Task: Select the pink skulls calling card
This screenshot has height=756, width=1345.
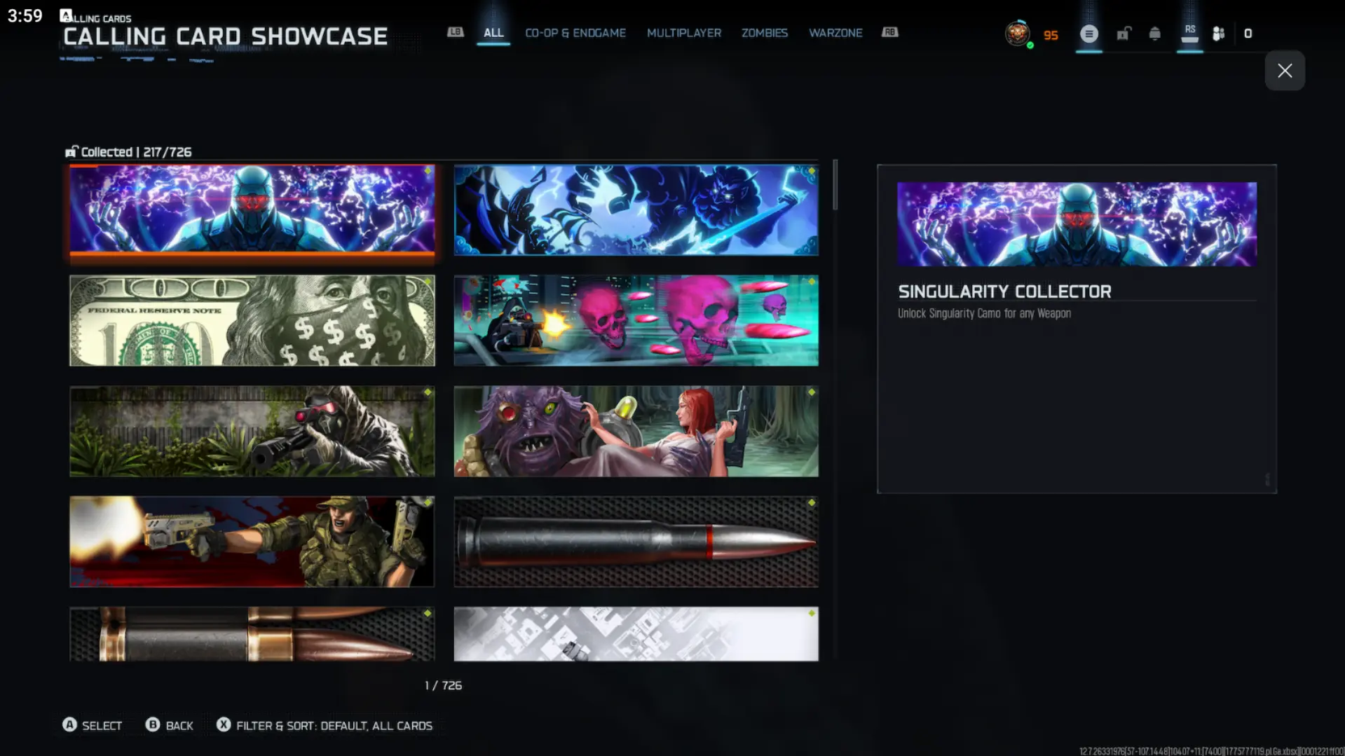Action: 636,320
